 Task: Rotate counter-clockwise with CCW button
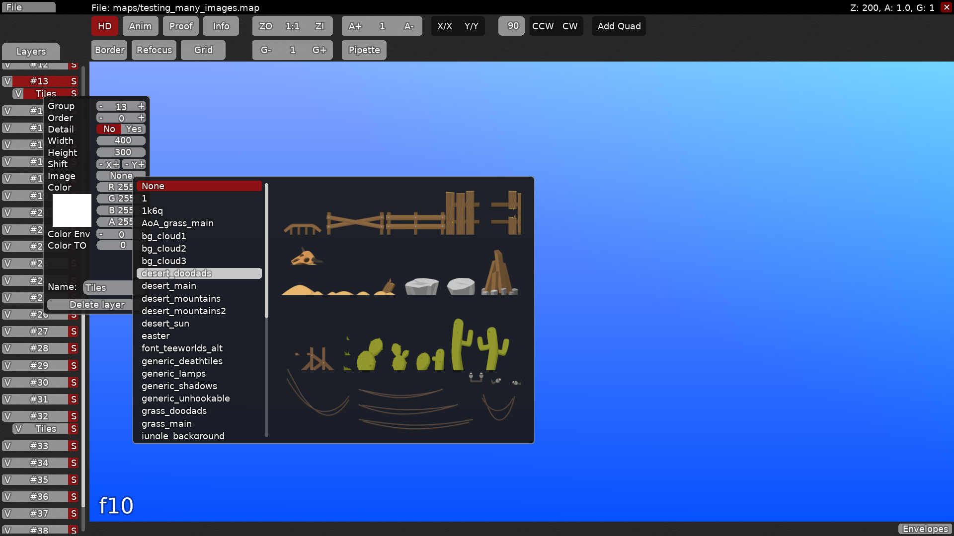[x=543, y=26]
